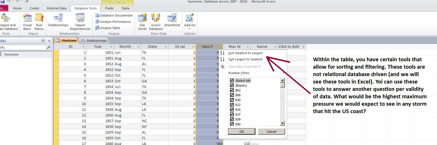The width and height of the screenshot is (437, 145).
Task: Click Compact and Repair Database
Action: pos(8,22)
